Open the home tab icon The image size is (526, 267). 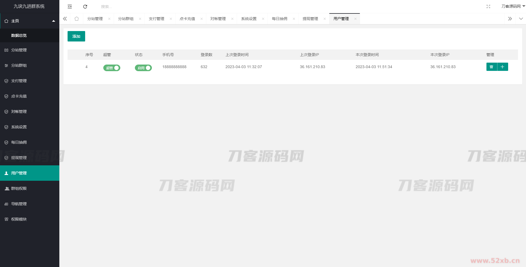pos(77,19)
